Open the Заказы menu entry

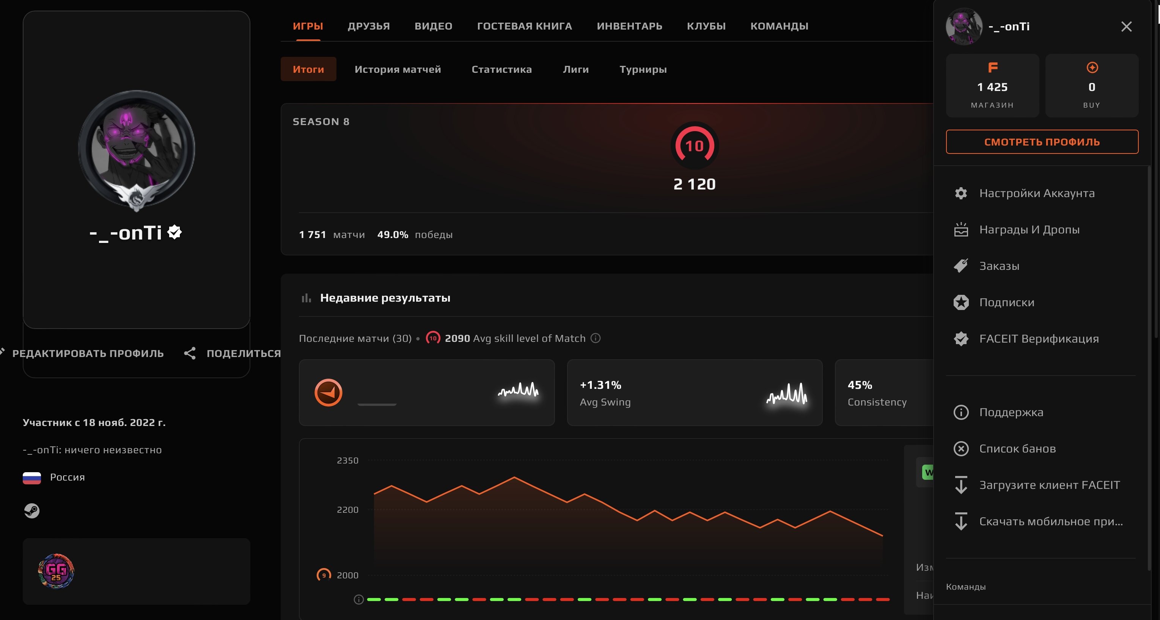tap(999, 266)
